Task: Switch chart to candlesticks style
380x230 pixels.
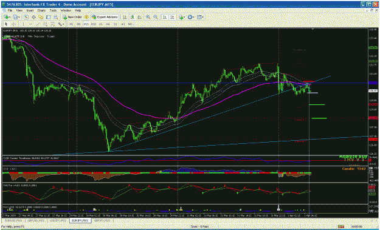Action: 132,17
